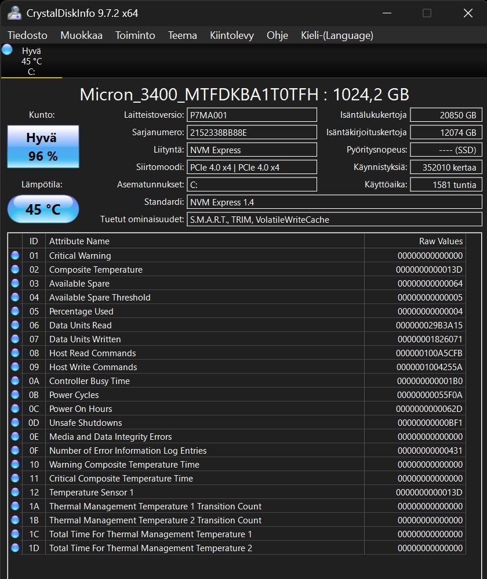The height and width of the screenshot is (579, 487).
Task: Open the Teema menu
Action: coord(183,35)
